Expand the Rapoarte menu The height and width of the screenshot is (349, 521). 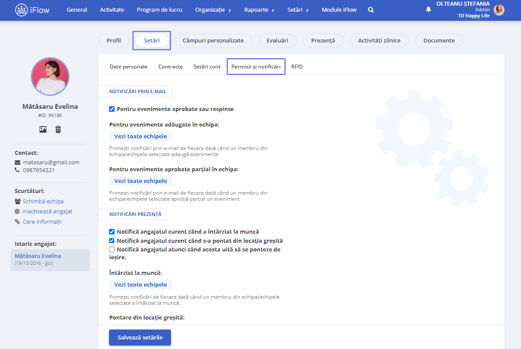click(259, 10)
